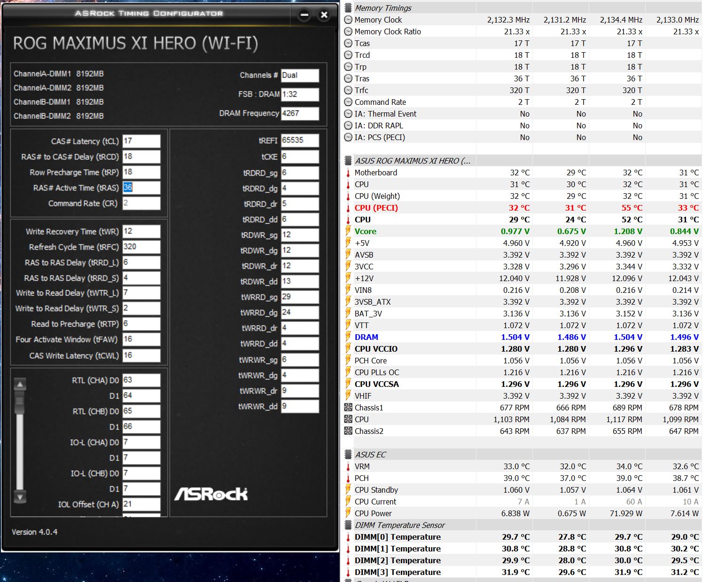Image resolution: width=703 pixels, height=582 pixels.
Task: Click the scrollbar thumb in the RTL panel
Action: (20, 401)
